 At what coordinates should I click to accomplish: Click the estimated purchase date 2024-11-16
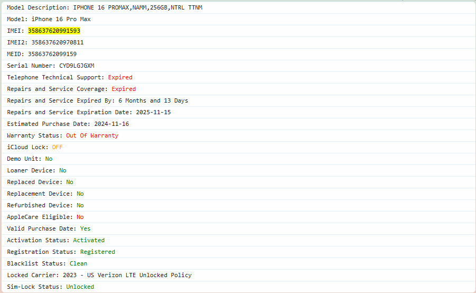pyautogui.click(x=111, y=124)
